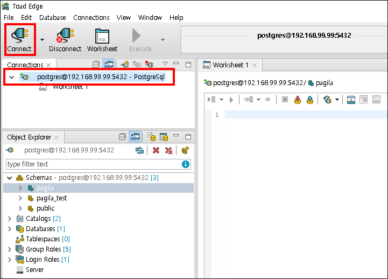Close the Worksheet 1 tab
Image resolution: width=388 pixels, height=279 pixels.
pos(255,65)
